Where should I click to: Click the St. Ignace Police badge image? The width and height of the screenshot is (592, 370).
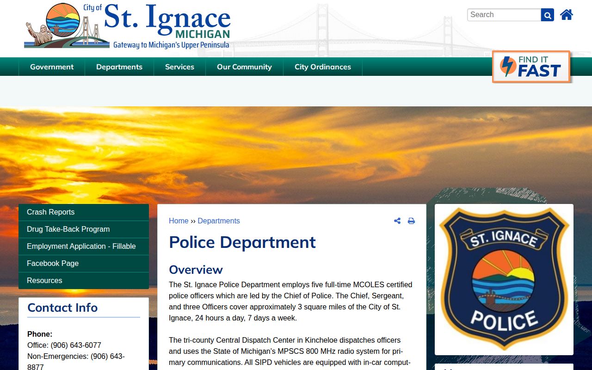coord(504,279)
